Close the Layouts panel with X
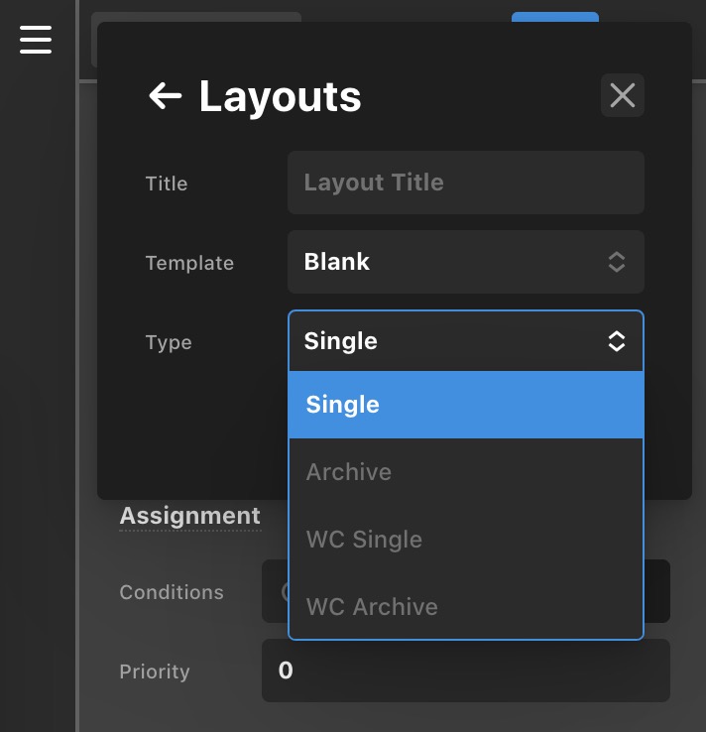The width and height of the screenshot is (706, 732). tap(622, 95)
